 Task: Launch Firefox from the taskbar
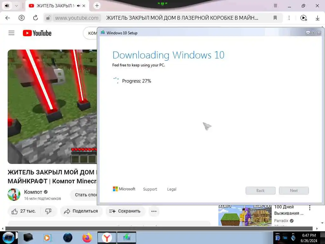click(87, 238)
